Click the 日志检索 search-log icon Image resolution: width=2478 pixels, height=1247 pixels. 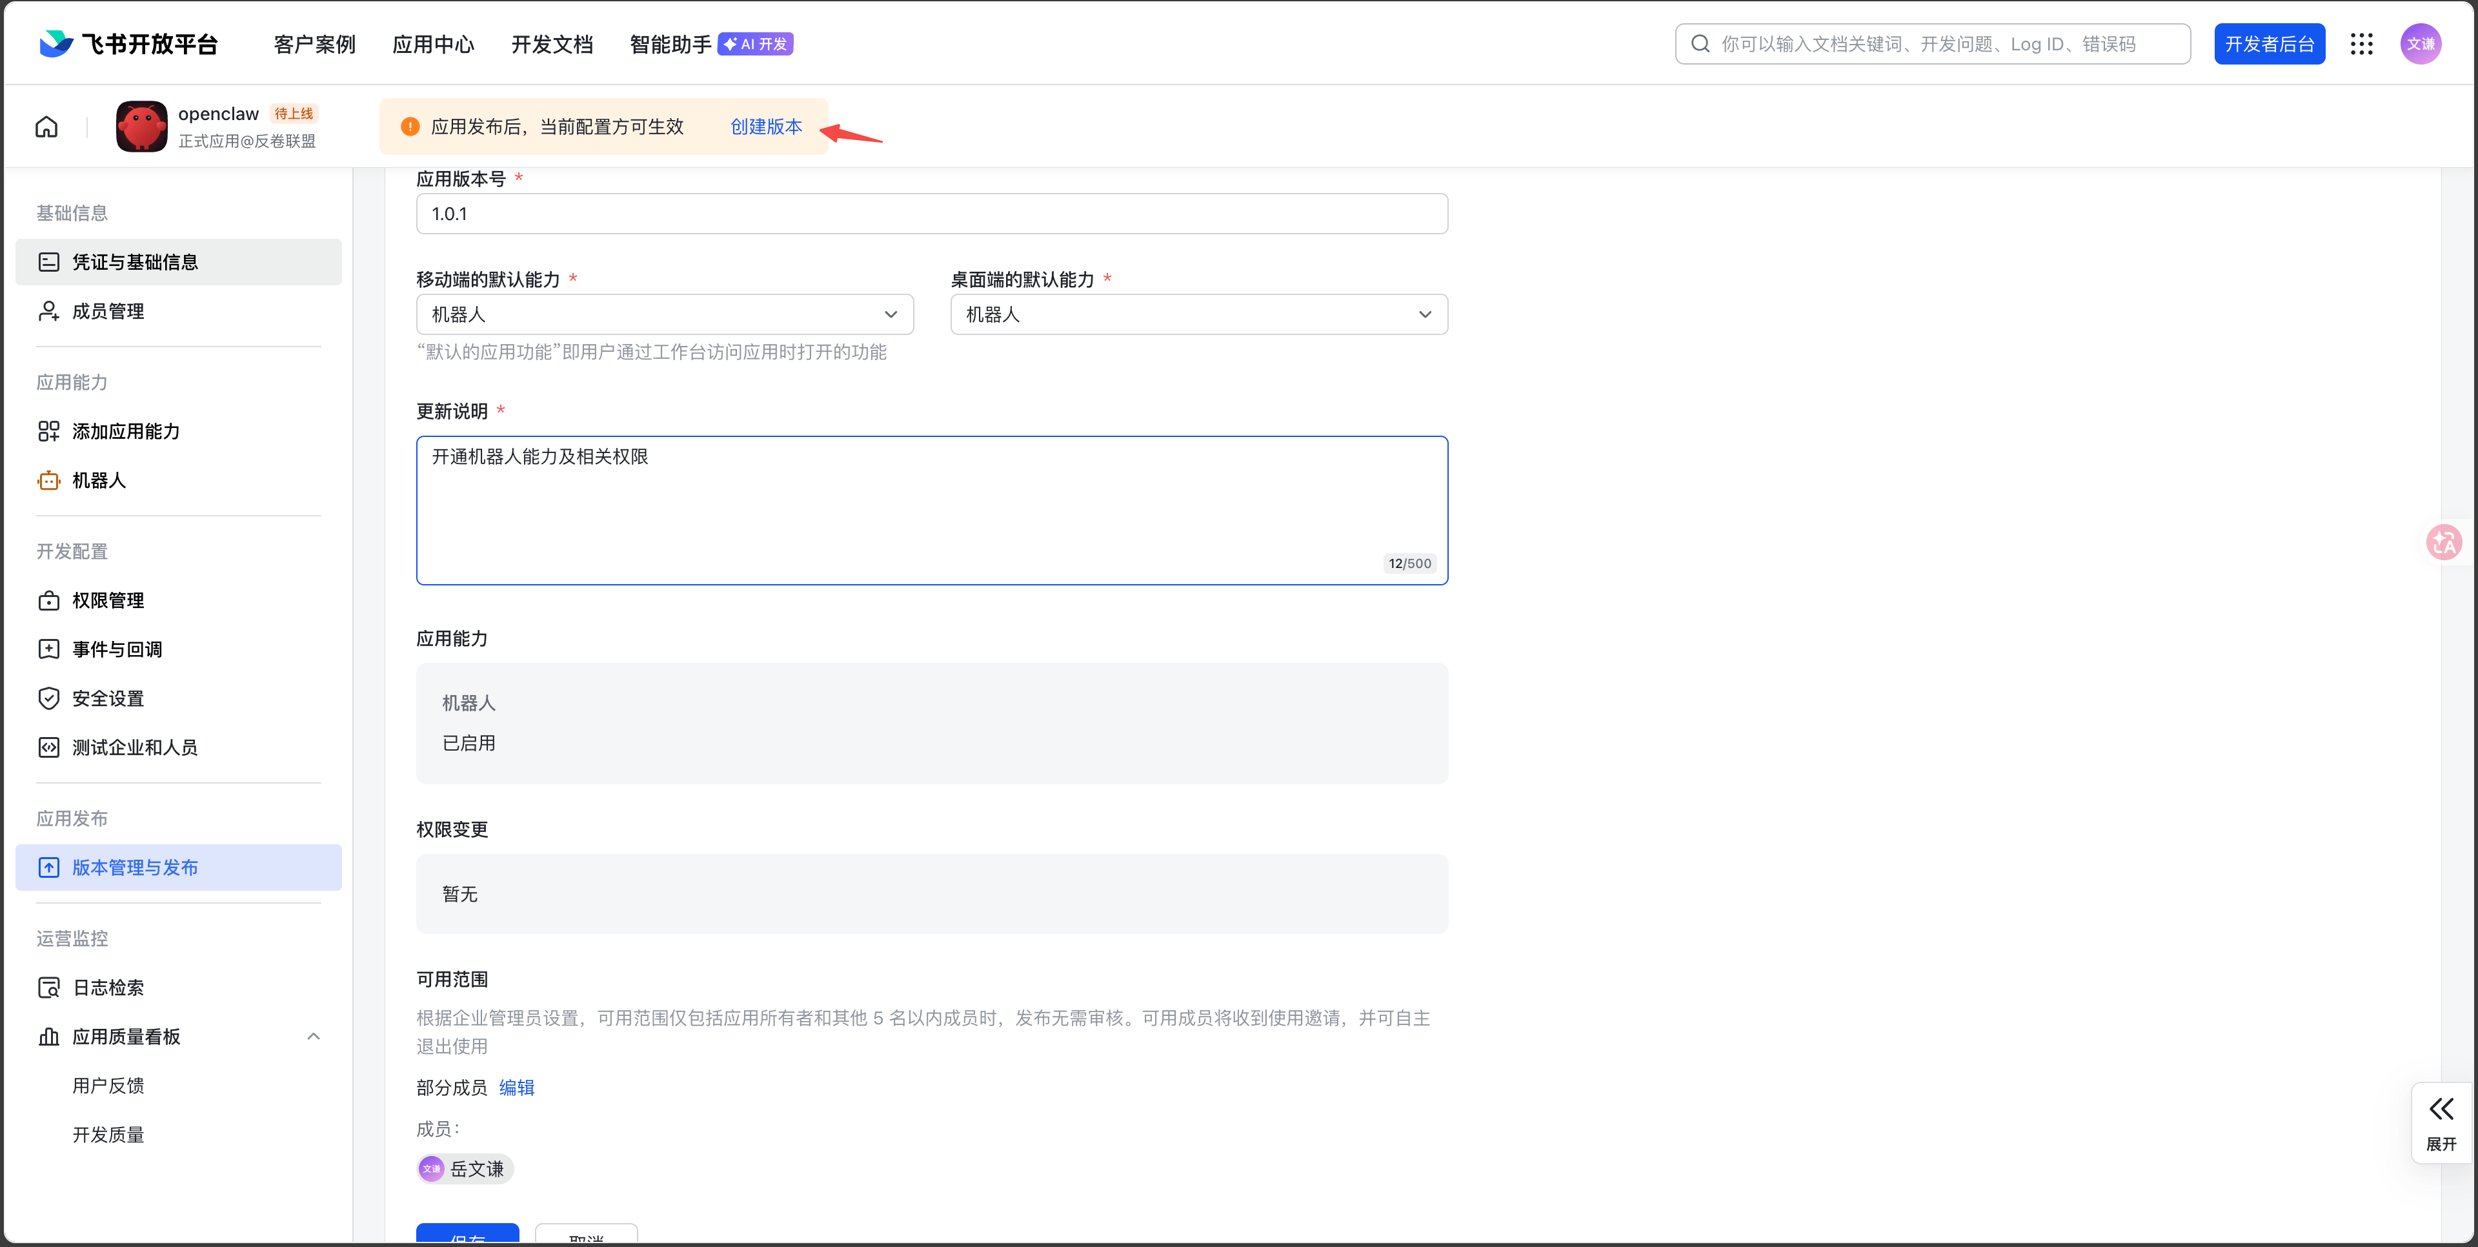(48, 988)
